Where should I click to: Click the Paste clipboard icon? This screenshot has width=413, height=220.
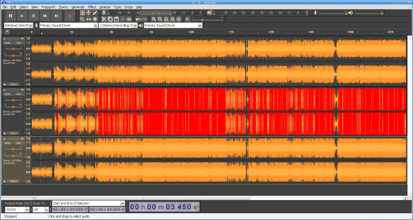116,19
